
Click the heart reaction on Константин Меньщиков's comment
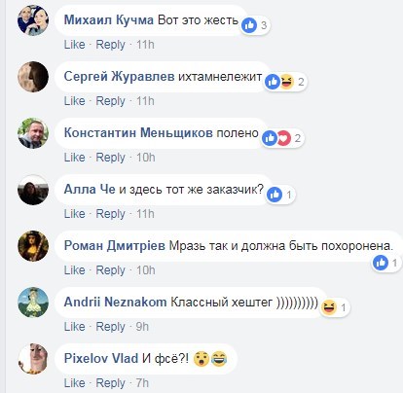pyautogui.click(x=283, y=138)
